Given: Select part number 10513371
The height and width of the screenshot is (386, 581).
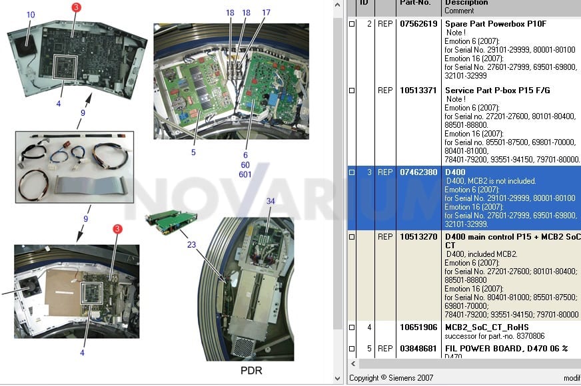Looking at the screenshot, I should [x=418, y=91].
